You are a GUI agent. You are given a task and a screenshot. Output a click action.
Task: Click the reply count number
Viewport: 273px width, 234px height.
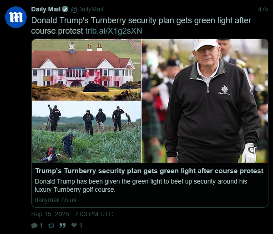[41, 226]
